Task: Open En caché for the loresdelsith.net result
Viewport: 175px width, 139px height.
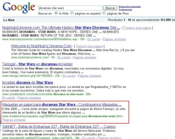Action: click(x=88, y=138)
